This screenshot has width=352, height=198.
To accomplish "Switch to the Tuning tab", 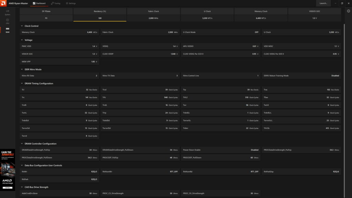I will (55, 3).
